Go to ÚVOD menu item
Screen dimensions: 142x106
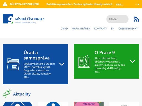click(64, 28)
